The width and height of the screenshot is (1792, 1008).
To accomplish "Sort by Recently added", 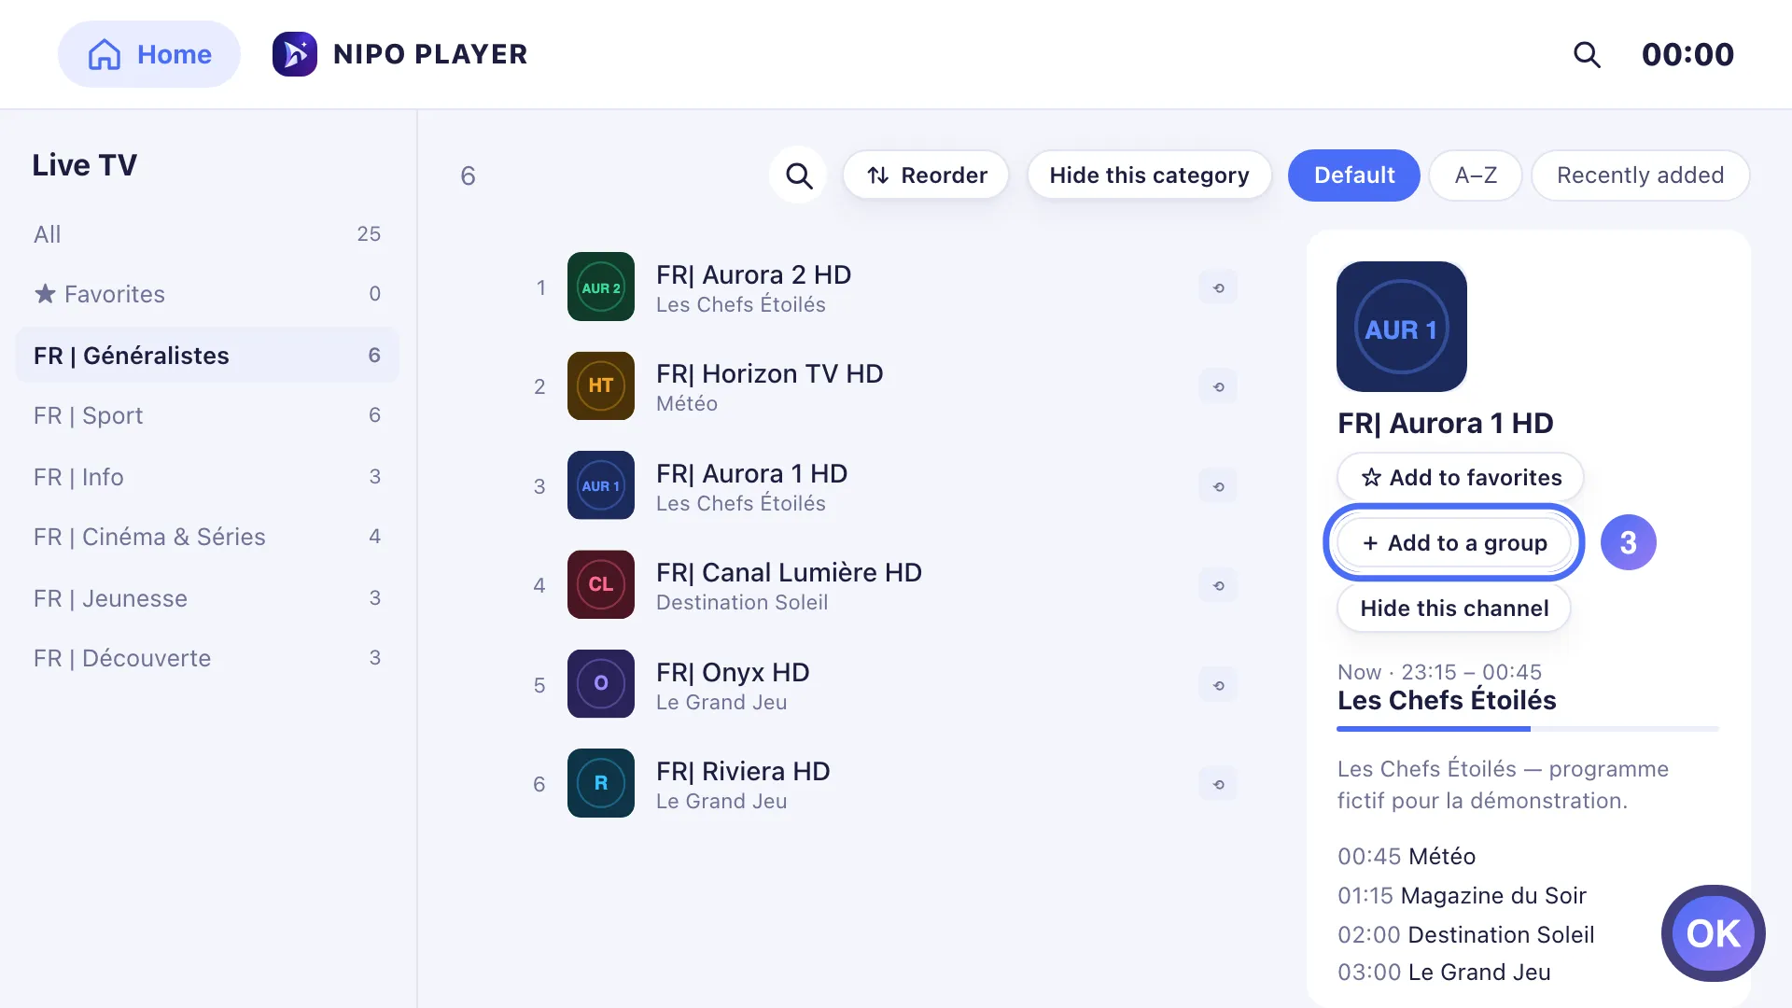I will pyautogui.click(x=1640, y=175).
